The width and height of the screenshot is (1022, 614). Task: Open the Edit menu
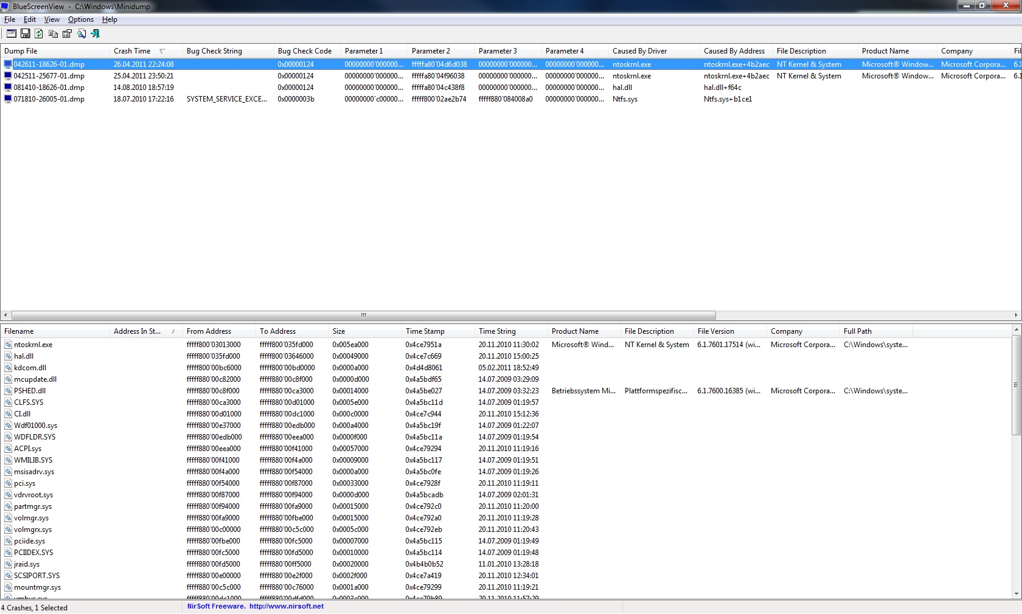[x=30, y=19]
